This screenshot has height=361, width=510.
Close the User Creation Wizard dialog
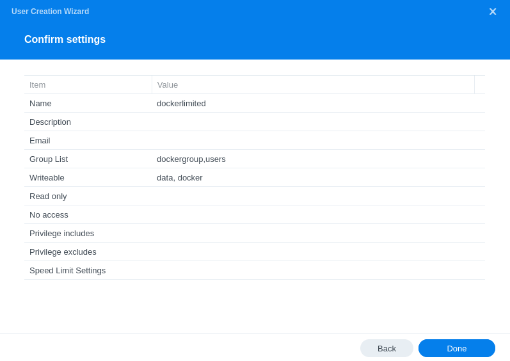493,12
